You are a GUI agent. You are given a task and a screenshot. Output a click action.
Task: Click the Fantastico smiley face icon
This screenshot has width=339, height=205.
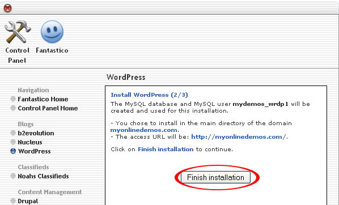click(x=52, y=32)
